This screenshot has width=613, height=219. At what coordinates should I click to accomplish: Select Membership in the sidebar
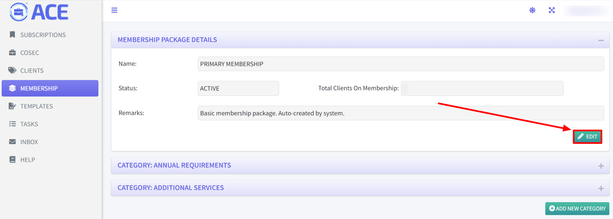point(50,88)
